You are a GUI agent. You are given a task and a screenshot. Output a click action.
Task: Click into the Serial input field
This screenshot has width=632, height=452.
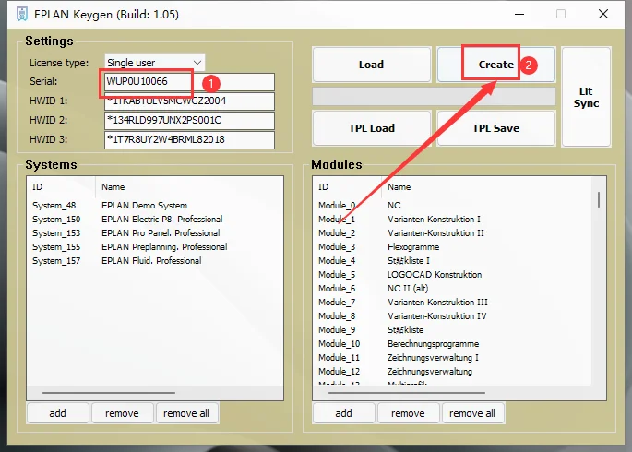pyautogui.click(x=189, y=82)
